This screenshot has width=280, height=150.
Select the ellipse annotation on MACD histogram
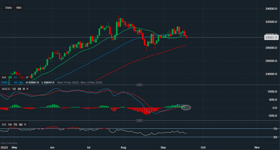point(186,107)
